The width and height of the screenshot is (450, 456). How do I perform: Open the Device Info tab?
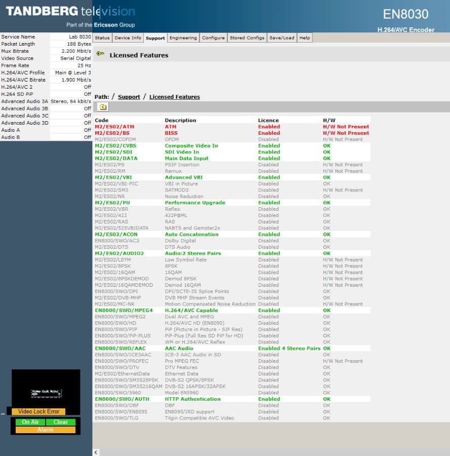tap(128, 38)
